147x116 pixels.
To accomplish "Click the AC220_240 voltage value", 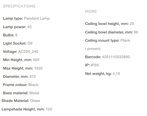I will 28,51.
